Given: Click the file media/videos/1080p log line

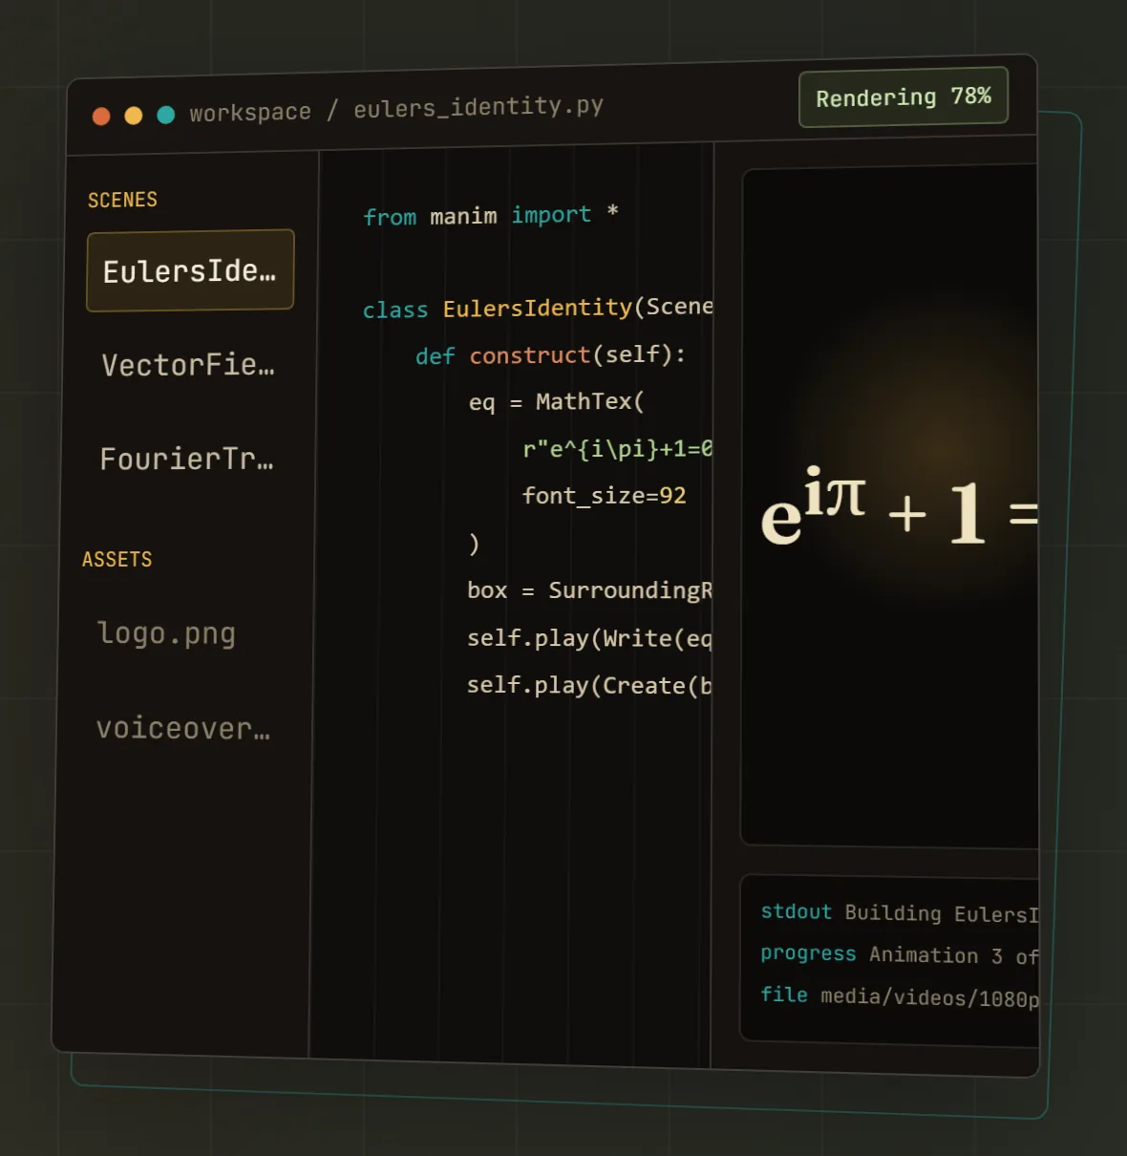Looking at the screenshot, I should click(900, 996).
